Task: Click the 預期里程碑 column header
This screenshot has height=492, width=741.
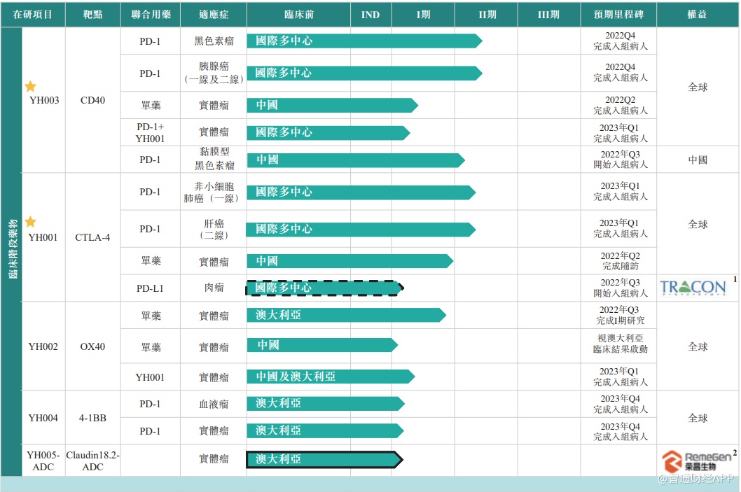Action: coord(618,15)
